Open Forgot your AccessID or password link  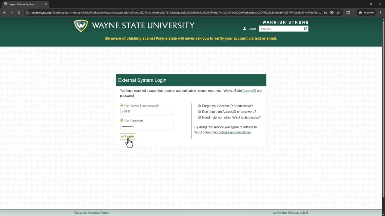point(227,106)
